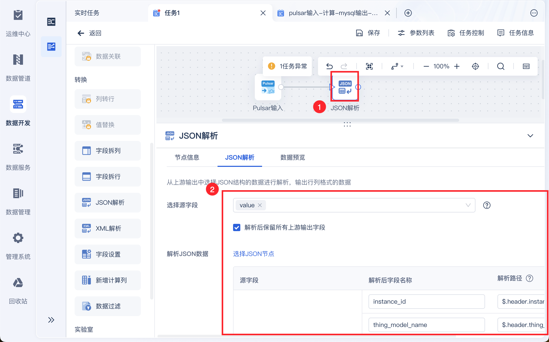This screenshot has width=549, height=342.
Task: Toggle 解析后保留所有上游输出字段 checkbox
Action: click(x=237, y=227)
